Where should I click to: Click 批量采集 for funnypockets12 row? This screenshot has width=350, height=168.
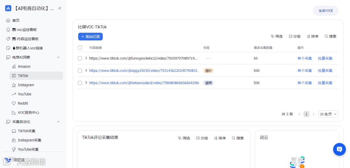point(325,58)
